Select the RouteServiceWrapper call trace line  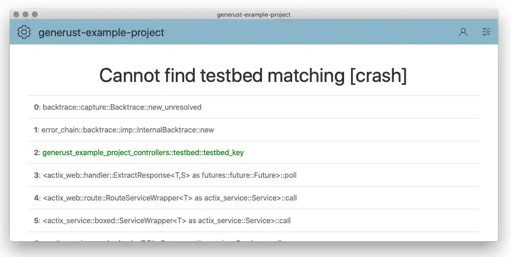(x=169, y=198)
